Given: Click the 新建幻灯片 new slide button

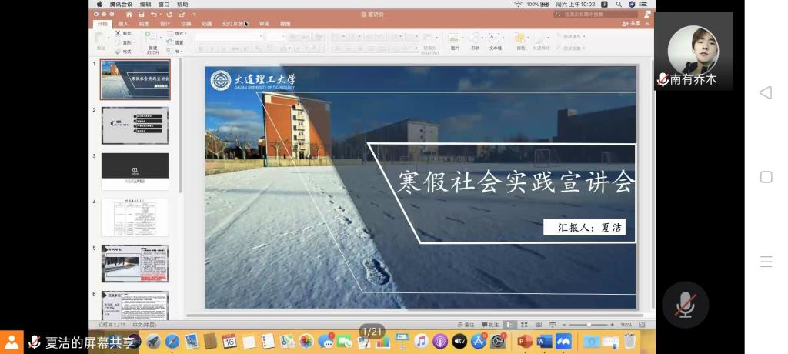Looking at the screenshot, I should click(x=152, y=42).
